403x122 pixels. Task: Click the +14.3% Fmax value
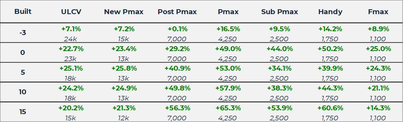point(378,108)
